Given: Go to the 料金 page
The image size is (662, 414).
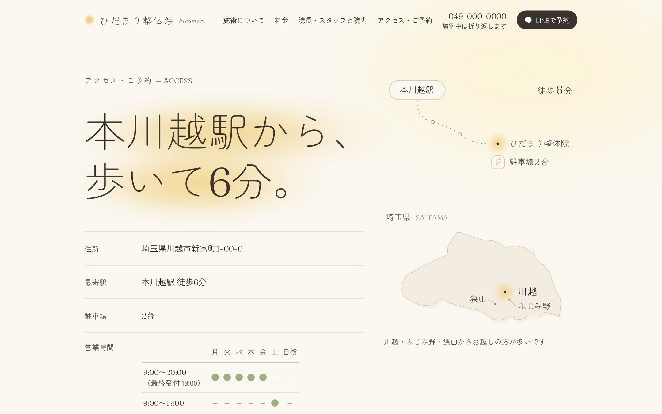Looking at the screenshot, I should (281, 20).
